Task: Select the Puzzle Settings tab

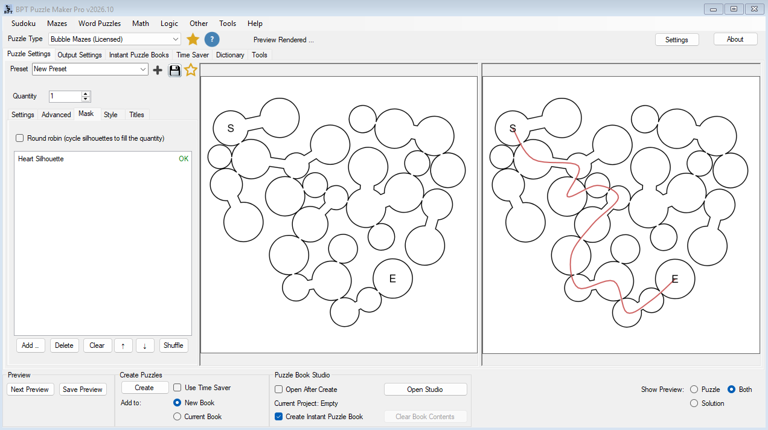Action: (x=29, y=54)
